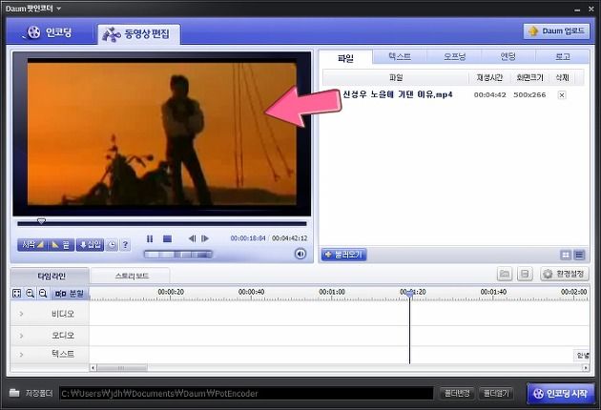Set the clip end point with 끝
601x410 pixels.
point(61,245)
